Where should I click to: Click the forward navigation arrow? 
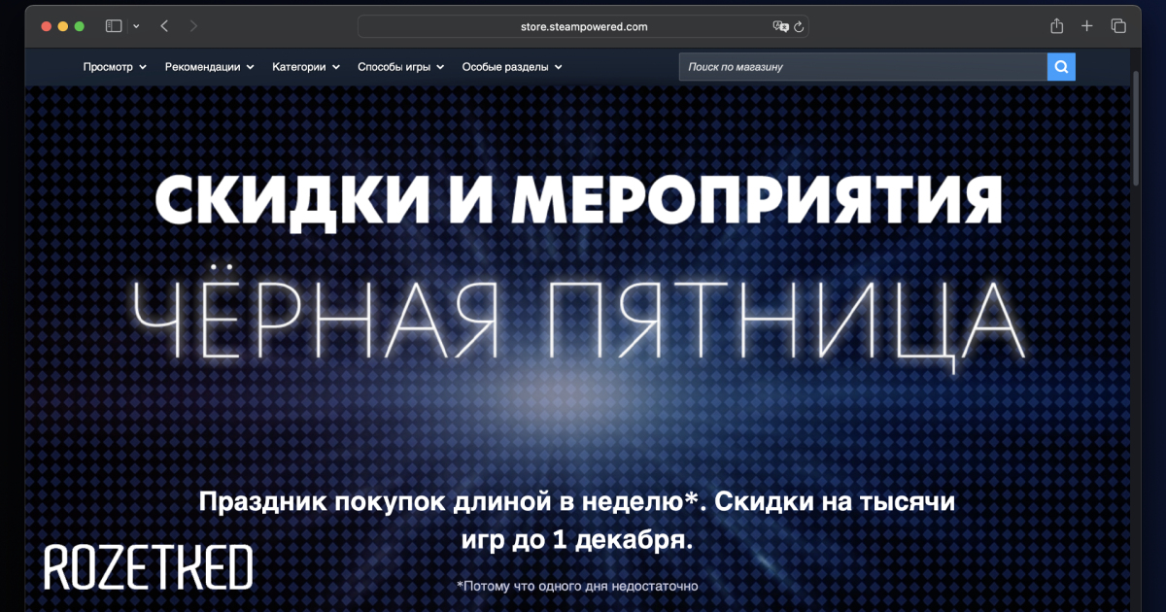[193, 26]
